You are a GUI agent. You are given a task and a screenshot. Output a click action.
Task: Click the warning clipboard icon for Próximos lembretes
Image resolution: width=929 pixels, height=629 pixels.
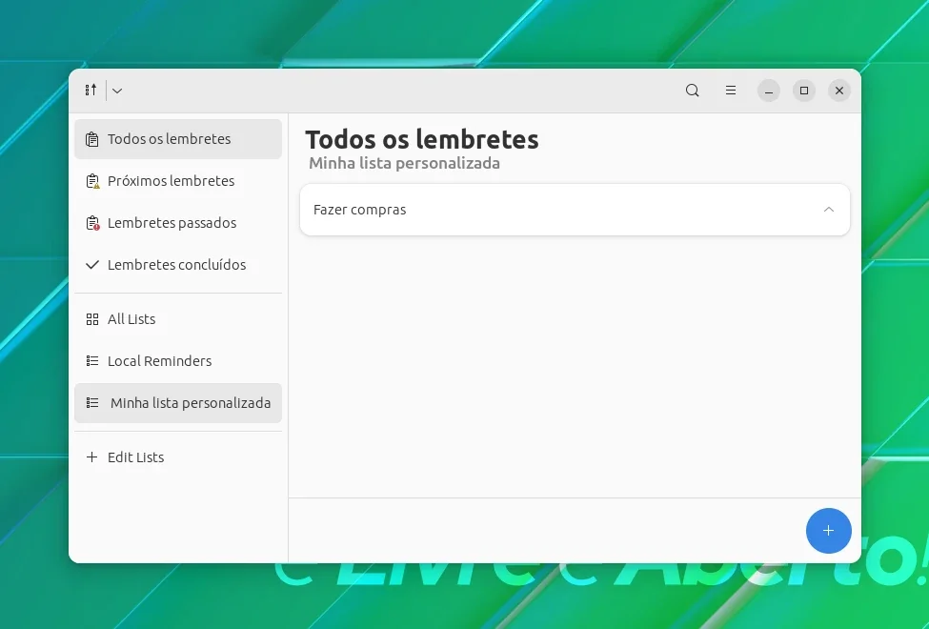pyautogui.click(x=92, y=181)
